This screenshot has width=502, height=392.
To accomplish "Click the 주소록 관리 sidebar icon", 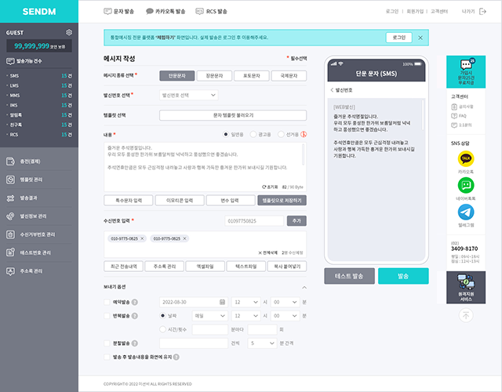I will click(x=10, y=271).
